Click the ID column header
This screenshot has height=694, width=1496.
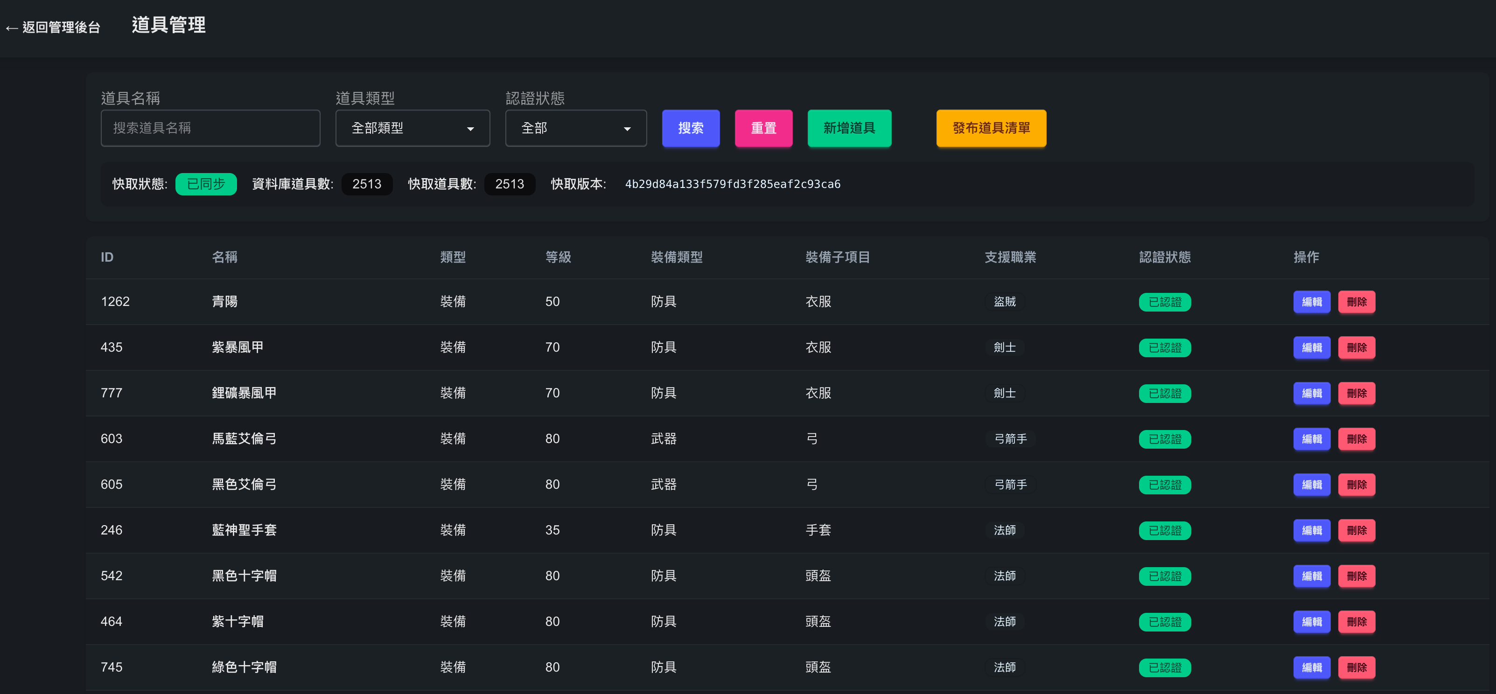tap(107, 257)
